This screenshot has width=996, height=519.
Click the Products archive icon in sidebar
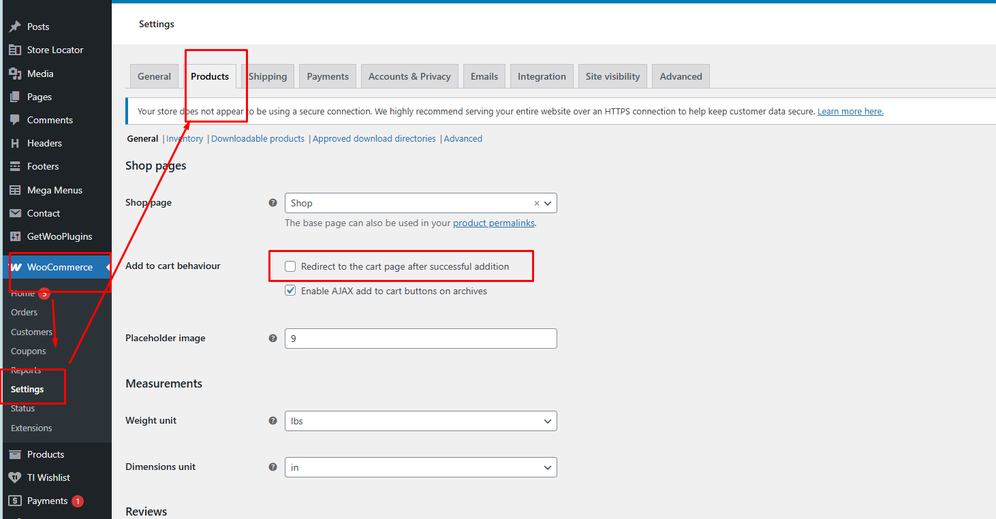click(x=14, y=454)
